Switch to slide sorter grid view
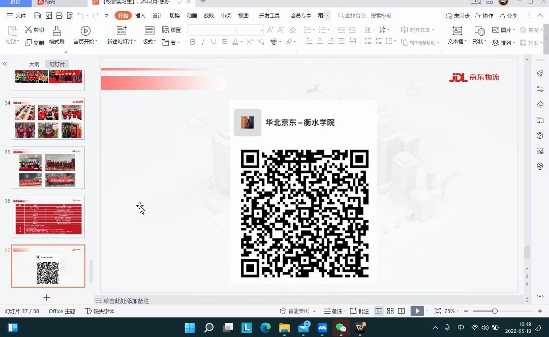This screenshot has width=549, height=337. [x=390, y=311]
